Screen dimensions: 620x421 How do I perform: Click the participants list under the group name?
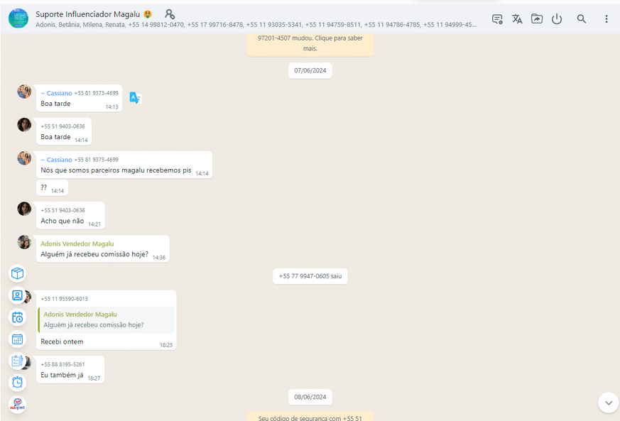coord(256,25)
